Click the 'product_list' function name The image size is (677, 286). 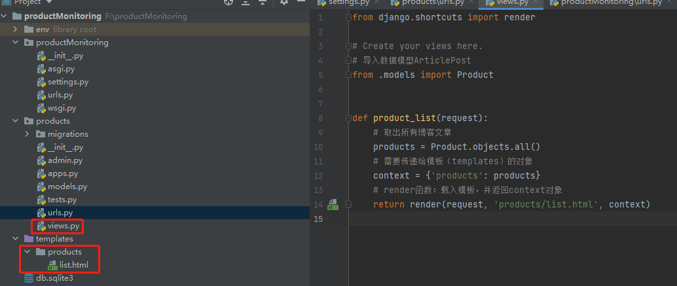pyautogui.click(x=405, y=118)
